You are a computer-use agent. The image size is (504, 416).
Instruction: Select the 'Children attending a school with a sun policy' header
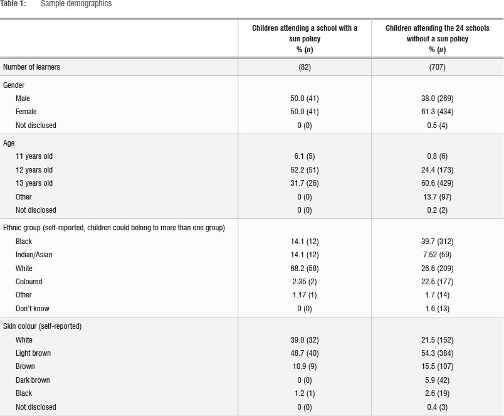[x=305, y=38]
